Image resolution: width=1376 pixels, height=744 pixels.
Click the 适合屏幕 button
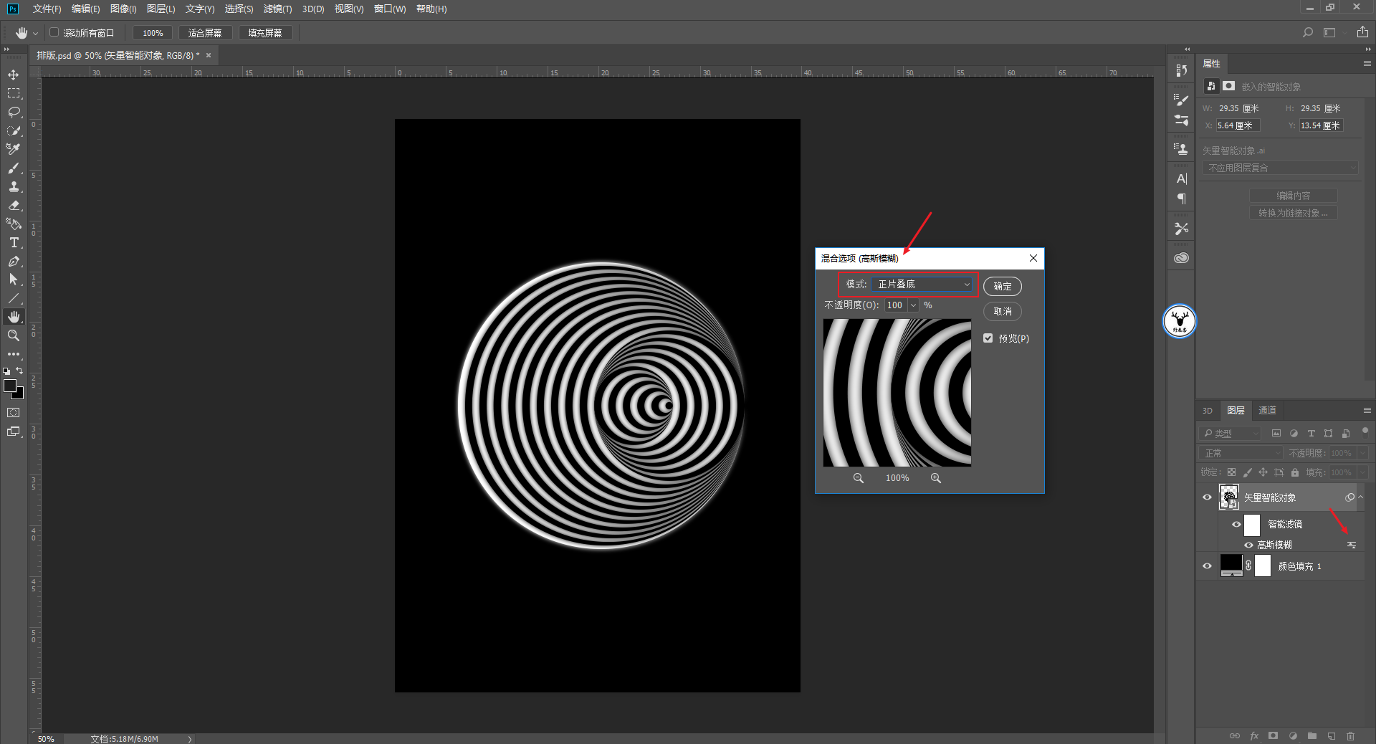point(205,33)
